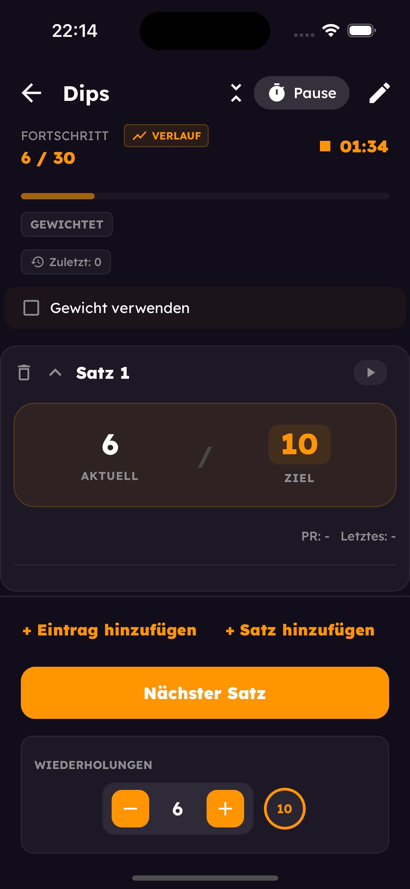Viewport: 410px width, 889px height.
Task: Tap the stopwatch icon inside Pause button
Action: tap(277, 93)
